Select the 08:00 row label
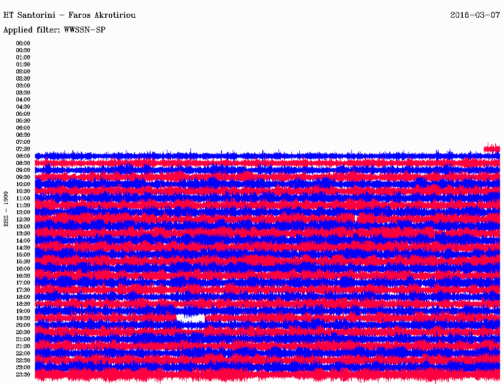 [x=23, y=156]
